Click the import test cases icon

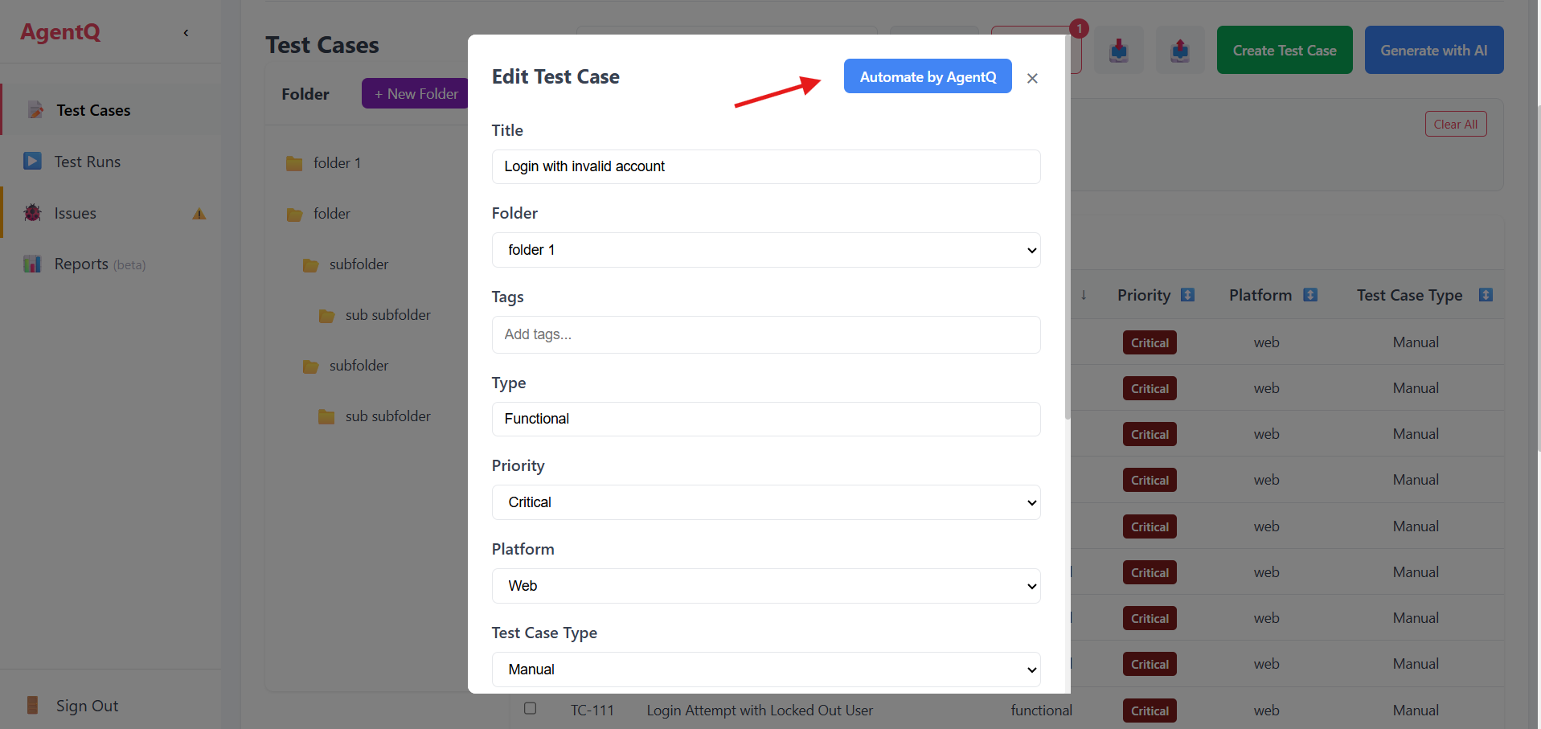(x=1118, y=49)
